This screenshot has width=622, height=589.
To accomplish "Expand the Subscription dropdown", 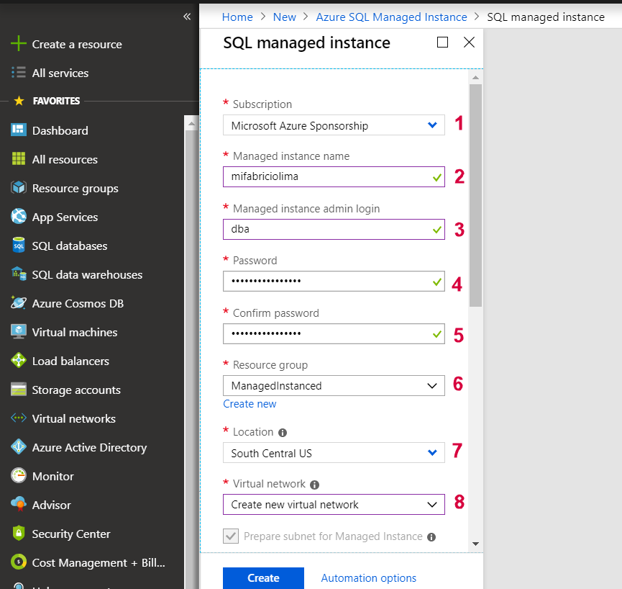I will click(x=334, y=125).
